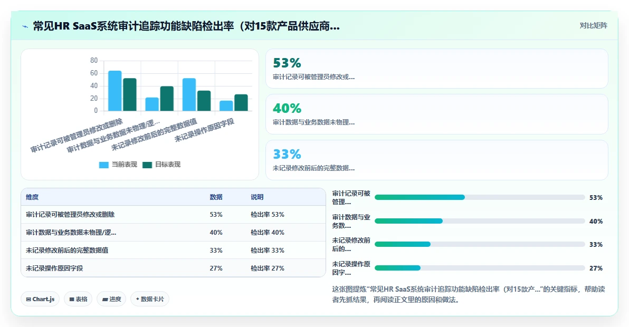629x327 pixels.
Task: Click the 表格 tag
Action: coord(78,299)
